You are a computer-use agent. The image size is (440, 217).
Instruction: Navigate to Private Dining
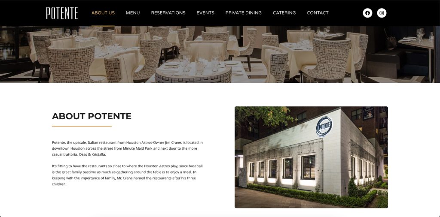click(x=244, y=13)
